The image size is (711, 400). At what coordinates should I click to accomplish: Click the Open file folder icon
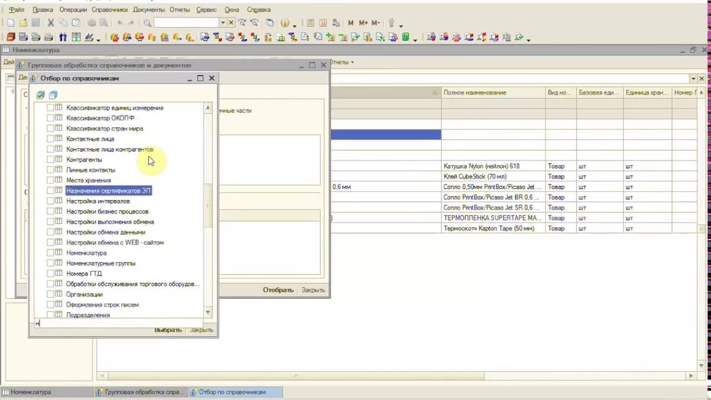click(x=23, y=23)
